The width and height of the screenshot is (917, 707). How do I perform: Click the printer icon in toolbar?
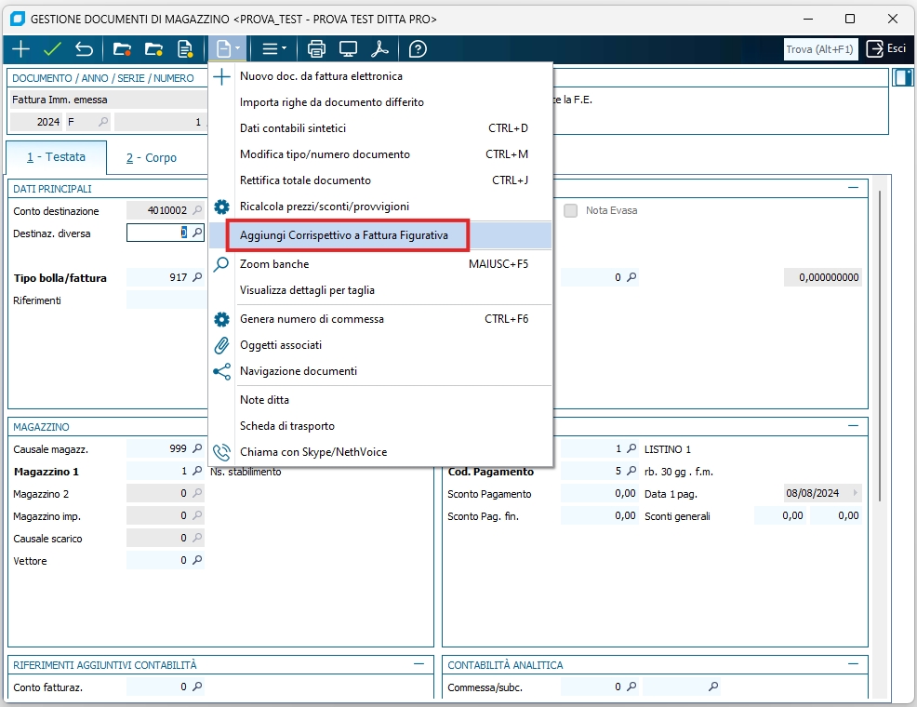[316, 49]
